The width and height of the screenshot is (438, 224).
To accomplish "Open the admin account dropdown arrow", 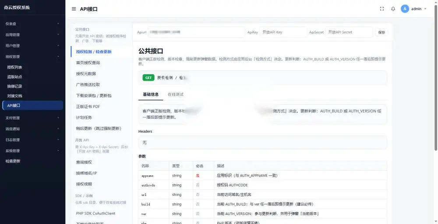I will 425,9.
